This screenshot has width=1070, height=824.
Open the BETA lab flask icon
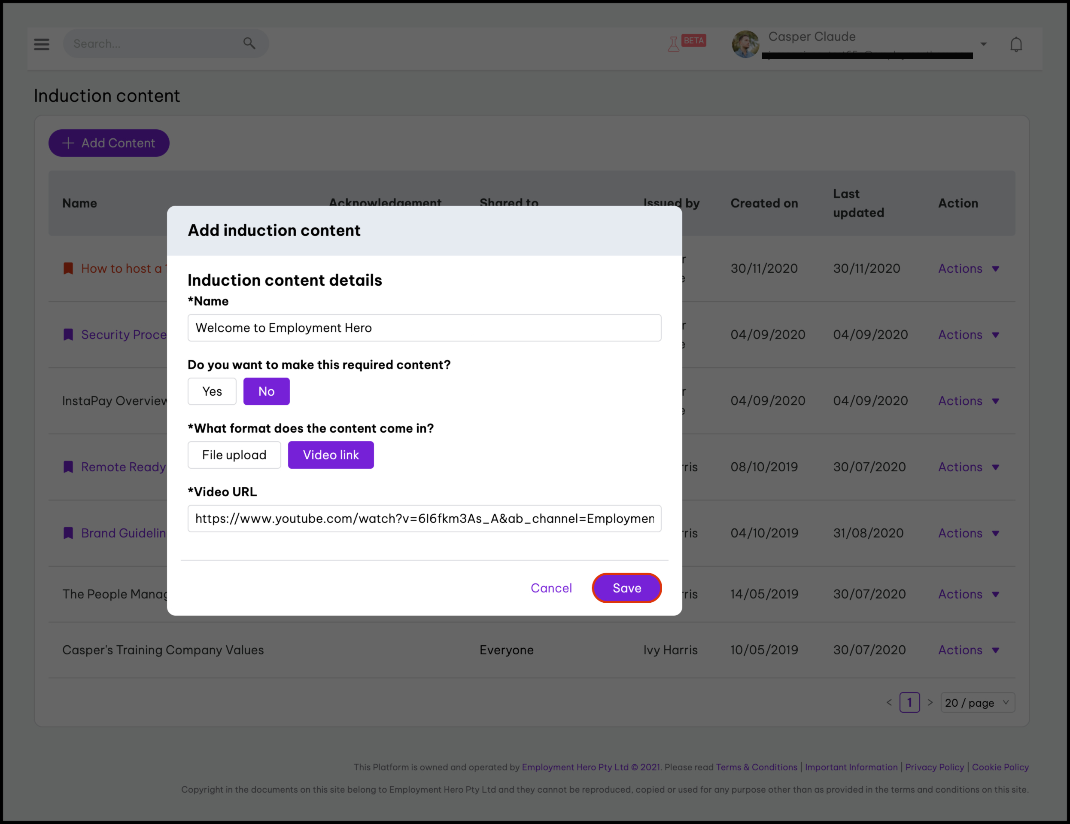pos(674,45)
